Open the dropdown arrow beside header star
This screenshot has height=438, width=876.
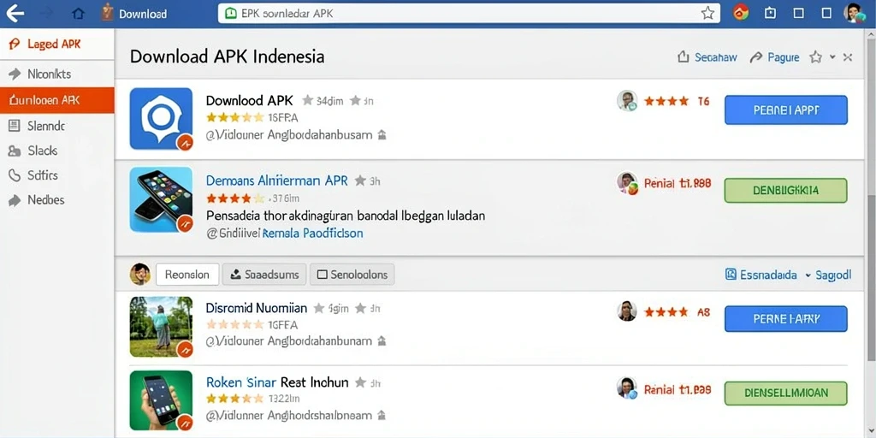coord(832,57)
